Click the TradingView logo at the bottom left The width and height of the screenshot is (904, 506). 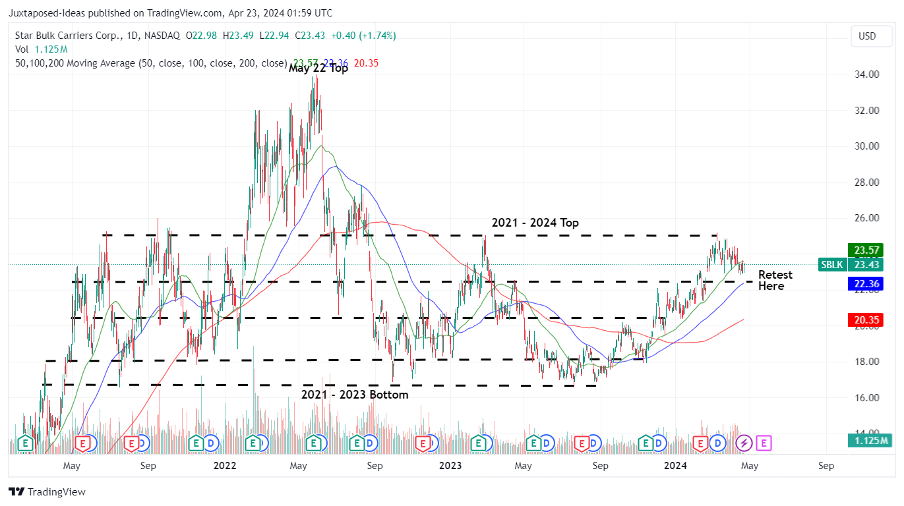coord(15,492)
